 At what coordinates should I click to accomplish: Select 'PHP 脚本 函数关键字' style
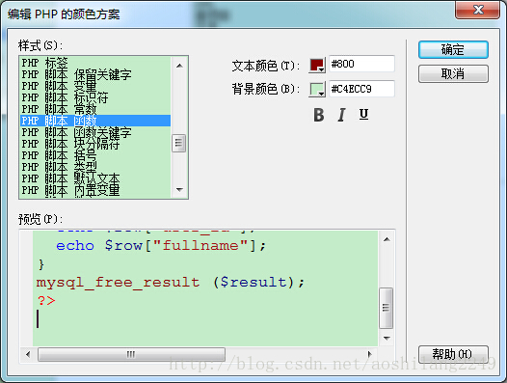pyautogui.click(x=95, y=132)
